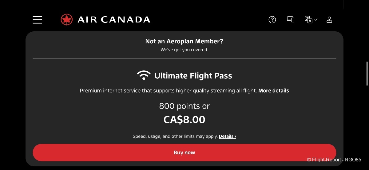Screen dimensions: 369x170
Task: Click the Not an Aeroplan Member heading
Action: tap(184, 41)
